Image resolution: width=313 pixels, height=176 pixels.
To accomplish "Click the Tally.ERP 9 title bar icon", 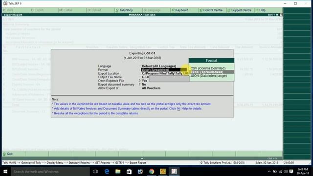I will pos(5,3).
